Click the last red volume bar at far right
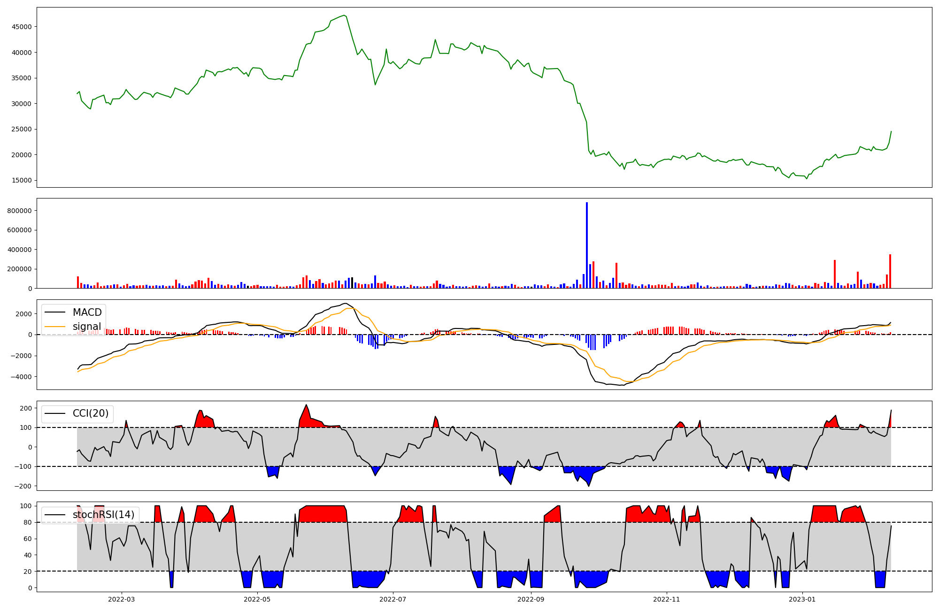Screen dimensions: 939x610 (890, 271)
